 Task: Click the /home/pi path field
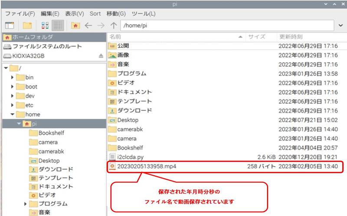pyautogui.click(x=227, y=25)
